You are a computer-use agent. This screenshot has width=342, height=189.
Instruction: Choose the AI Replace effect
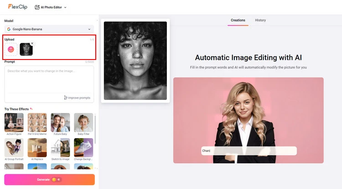[x=37, y=149]
